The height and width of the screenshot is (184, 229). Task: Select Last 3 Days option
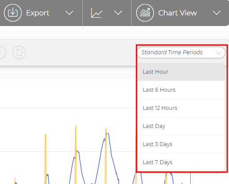181,144
